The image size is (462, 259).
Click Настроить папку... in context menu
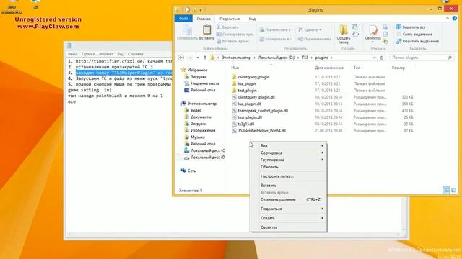point(289,176)
